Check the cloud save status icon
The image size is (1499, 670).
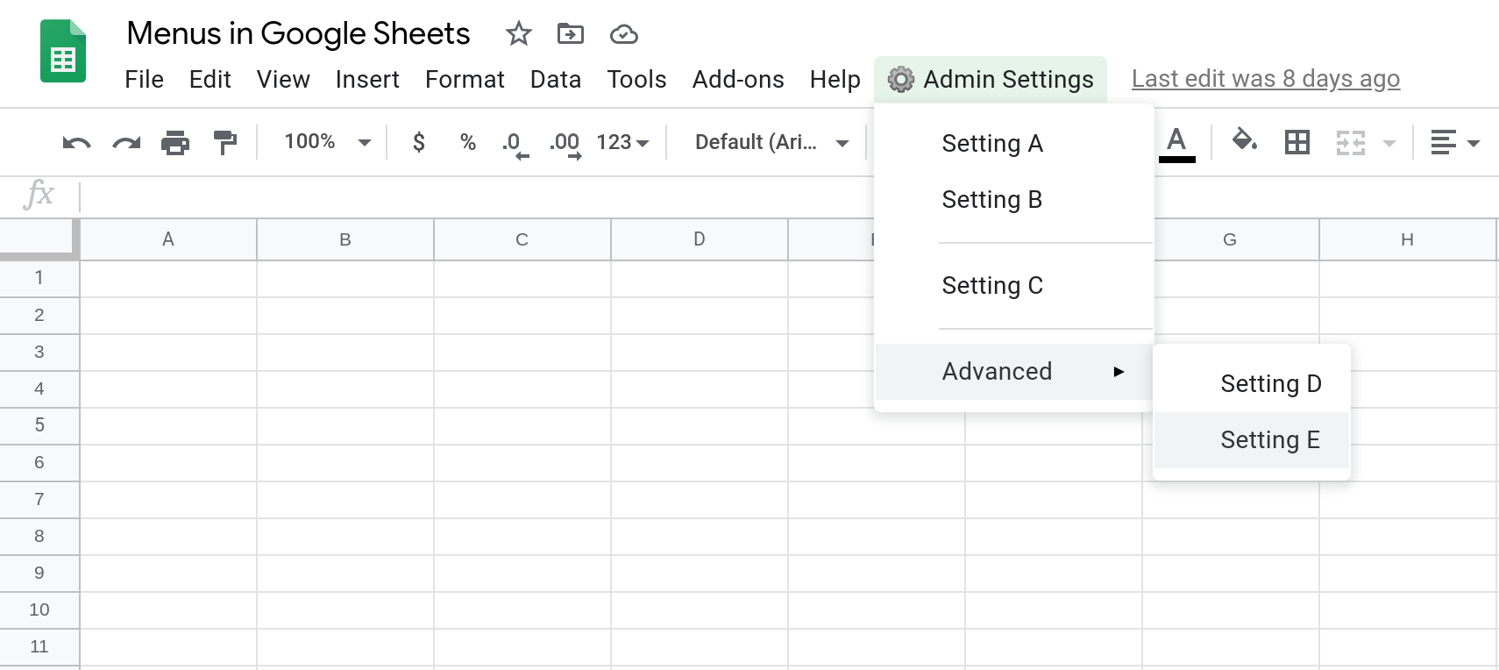pos(623,34)
